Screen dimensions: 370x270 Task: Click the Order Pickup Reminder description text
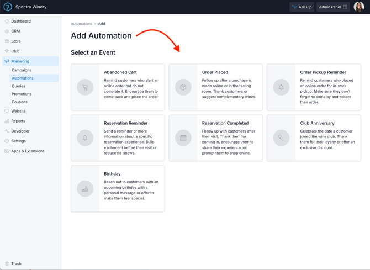[x=327, y=91]
